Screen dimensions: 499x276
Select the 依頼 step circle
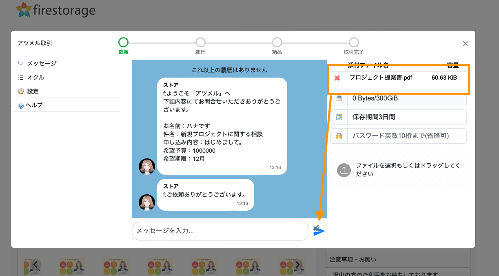pyautogui.click(x=123, y=42)
